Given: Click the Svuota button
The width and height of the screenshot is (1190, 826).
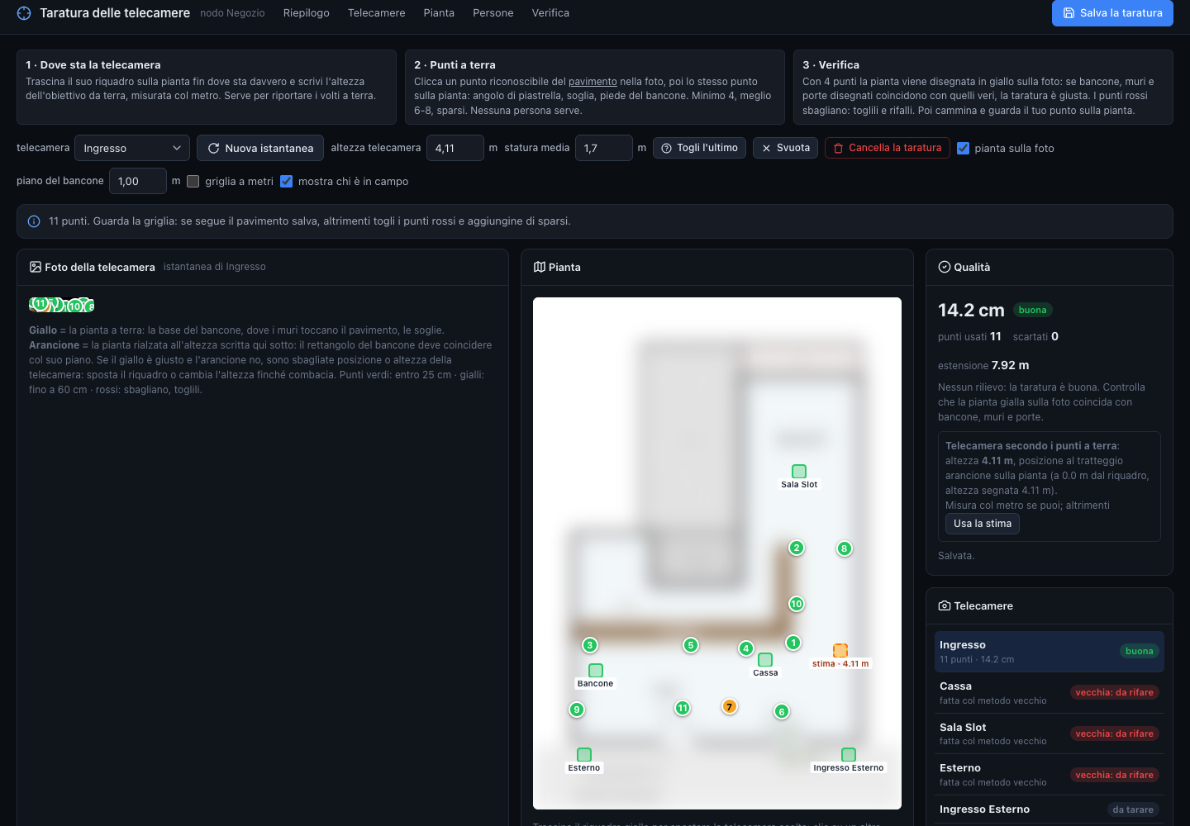Looking at the screenshot, I should click(x=786, y=148).
